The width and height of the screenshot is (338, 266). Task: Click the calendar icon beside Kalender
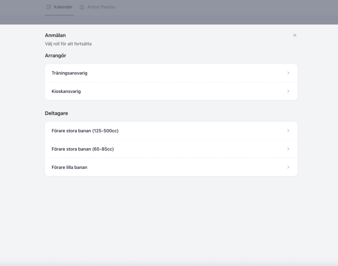tap(49, 7)
